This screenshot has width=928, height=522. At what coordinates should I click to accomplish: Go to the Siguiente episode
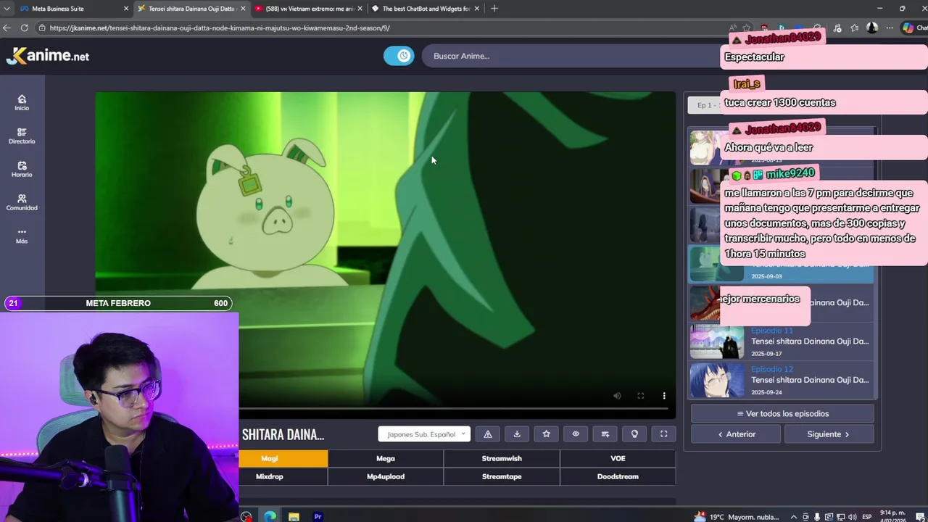click(829, 434)
